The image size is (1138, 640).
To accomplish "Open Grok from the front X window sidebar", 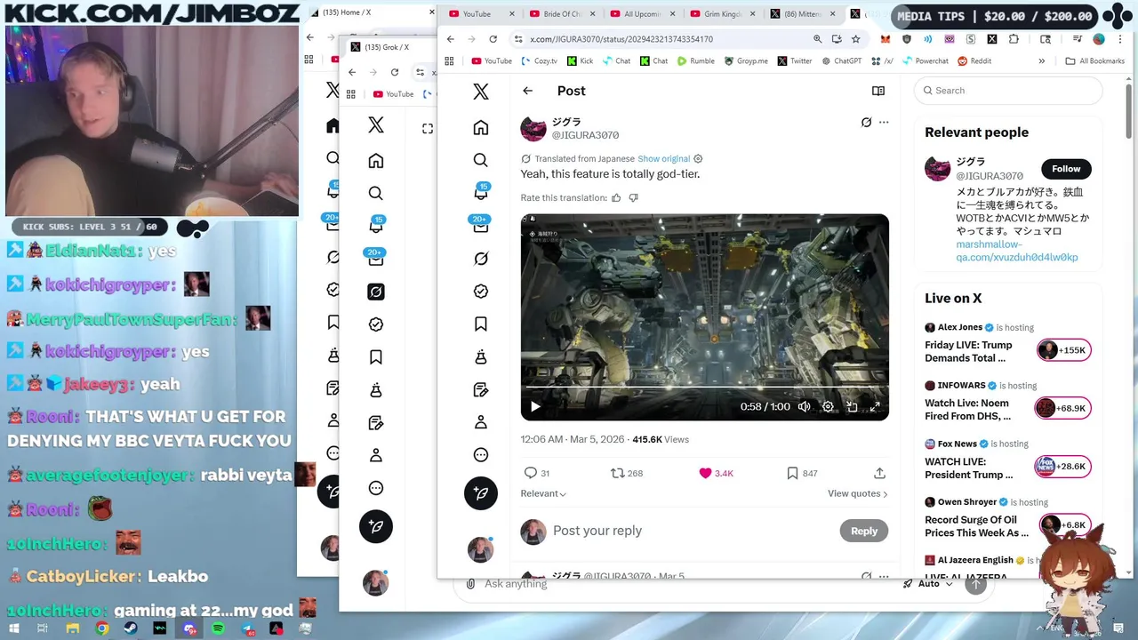I will tap(481, 259).
